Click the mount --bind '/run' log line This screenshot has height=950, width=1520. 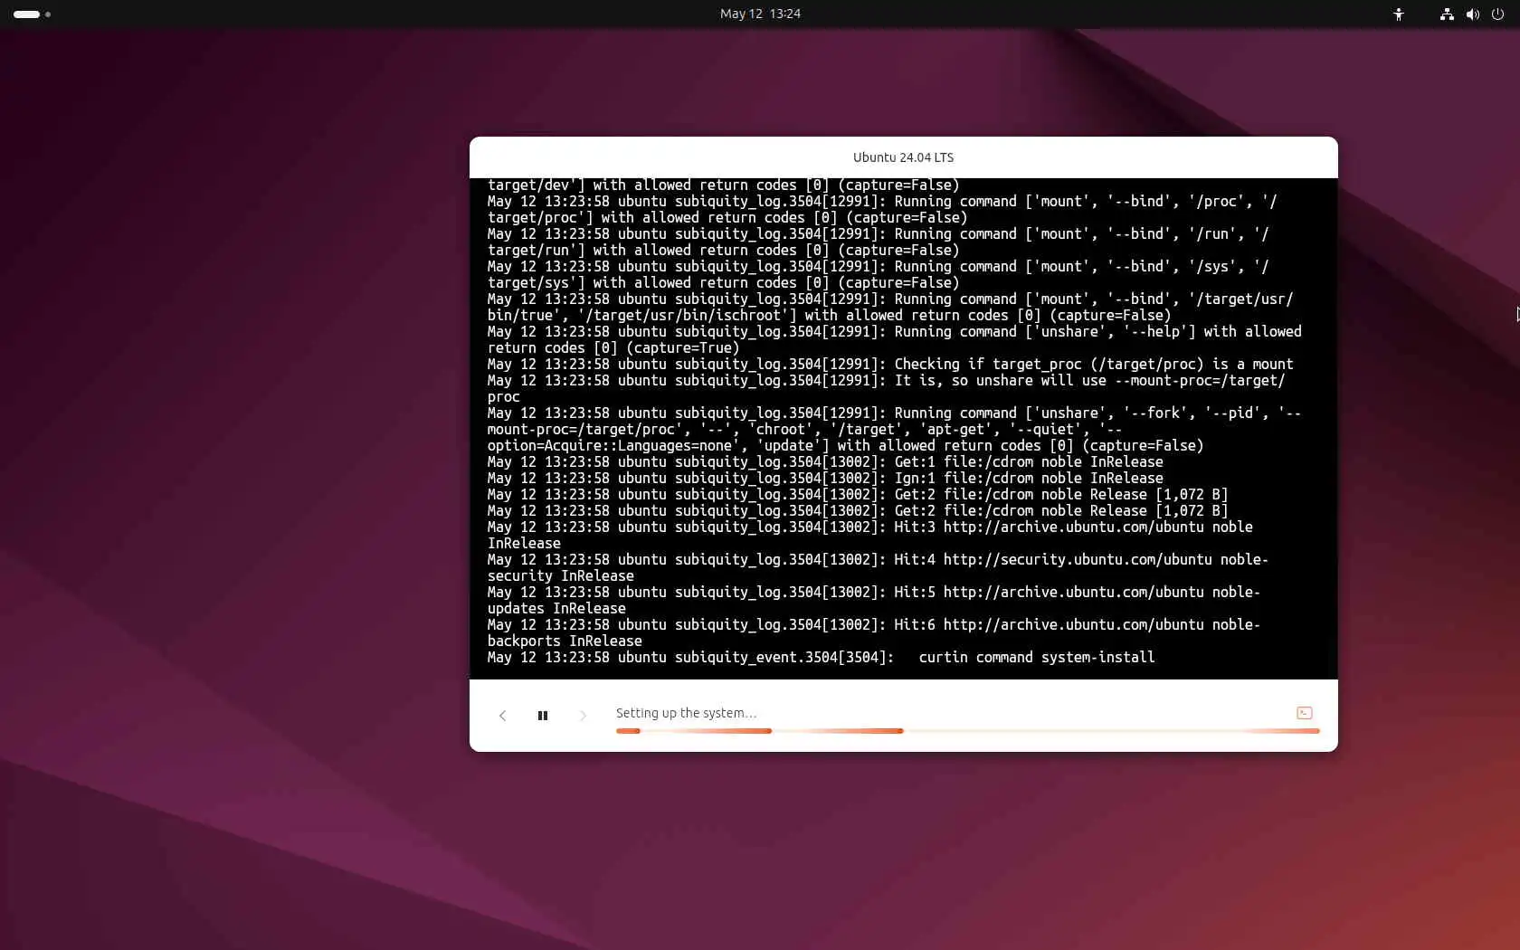click(x=879, y=242)
